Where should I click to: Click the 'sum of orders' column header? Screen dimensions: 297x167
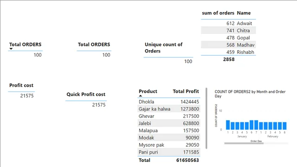point(218,13)
